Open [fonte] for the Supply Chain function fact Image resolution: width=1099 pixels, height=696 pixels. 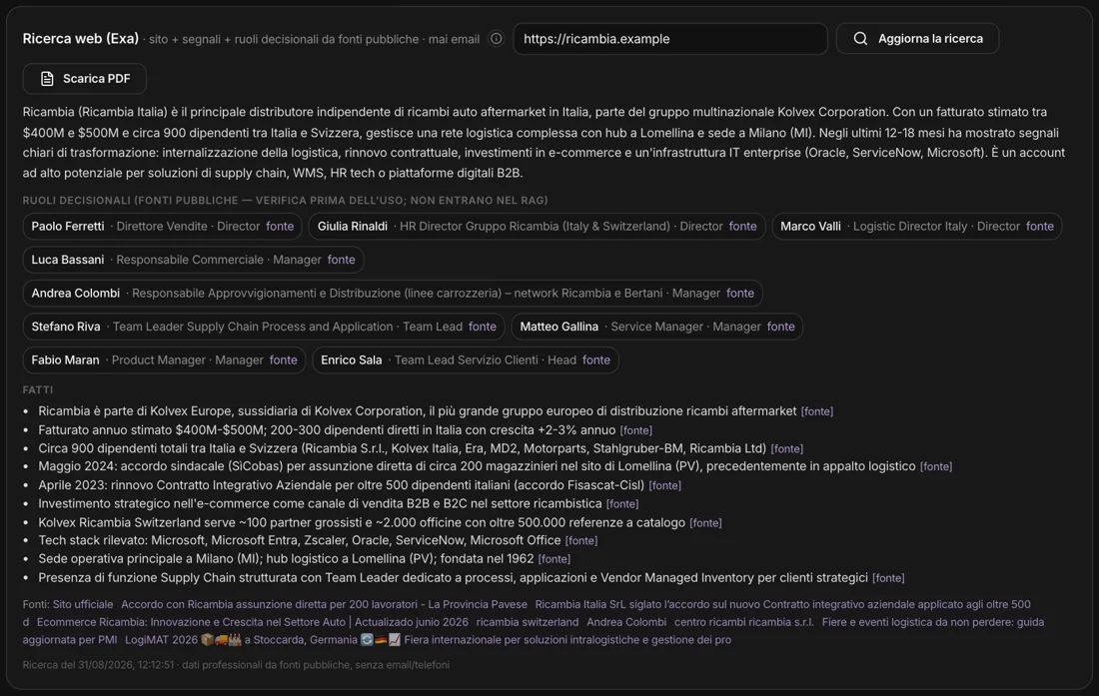tap(889, 578)
